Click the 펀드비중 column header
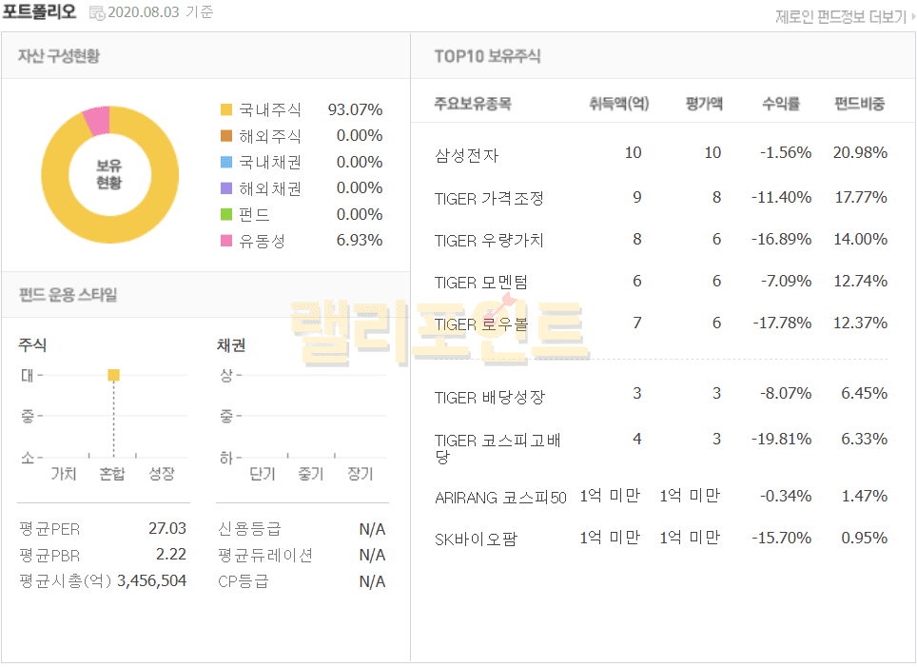917x667 pixels. pyautogui.click(x=859, y=104)
